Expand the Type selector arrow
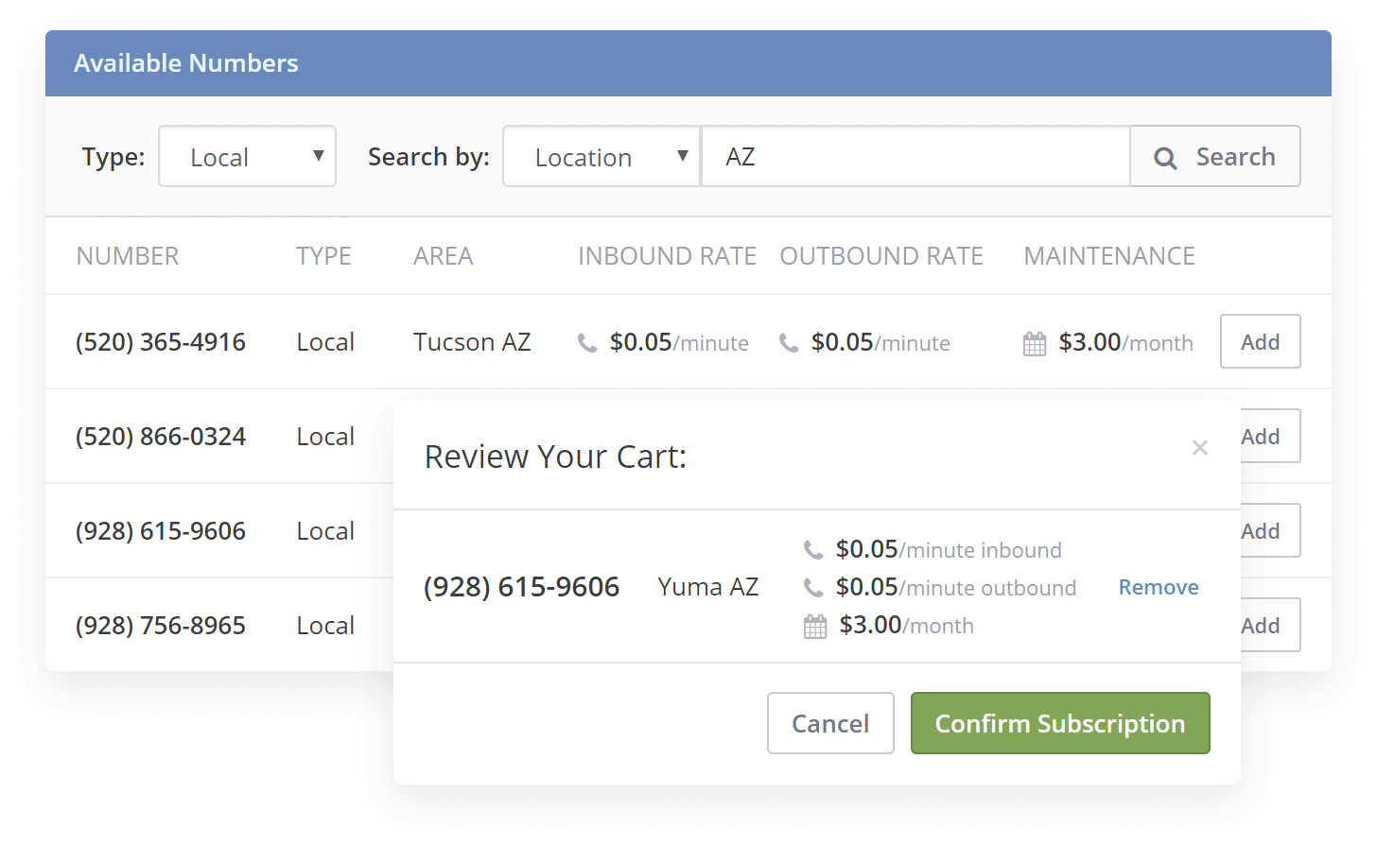Image resolution: width=1377 pixels, height=845 pixels. 320,156
